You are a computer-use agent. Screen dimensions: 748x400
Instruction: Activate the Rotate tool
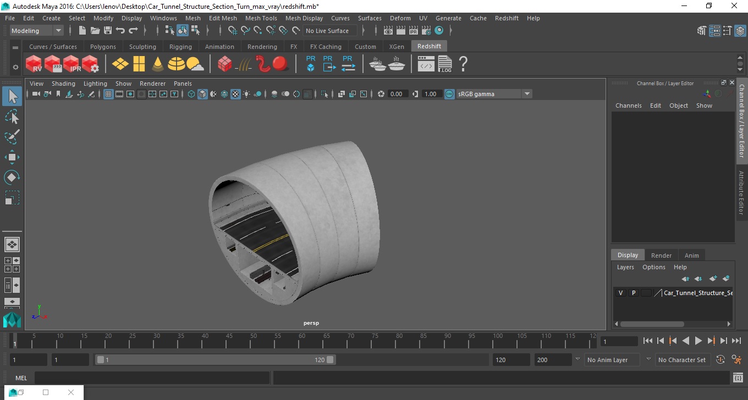(x=12, y=177)
